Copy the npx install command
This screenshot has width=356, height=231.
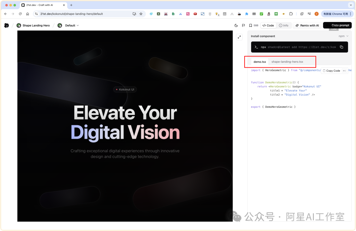click(x=341, y=47)
